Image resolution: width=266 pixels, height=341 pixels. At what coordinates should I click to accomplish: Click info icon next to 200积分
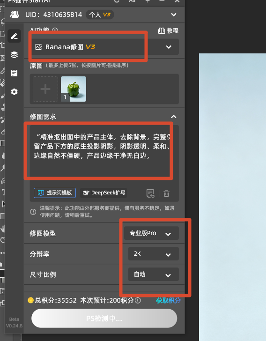click(x=138, y=301)
